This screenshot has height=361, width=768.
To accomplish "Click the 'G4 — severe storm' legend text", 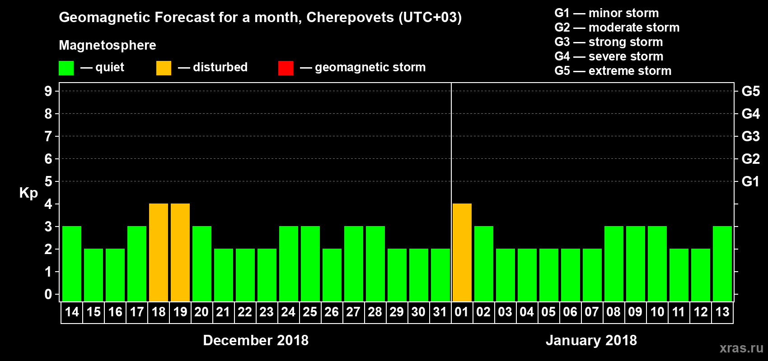I will pos(609,56).
